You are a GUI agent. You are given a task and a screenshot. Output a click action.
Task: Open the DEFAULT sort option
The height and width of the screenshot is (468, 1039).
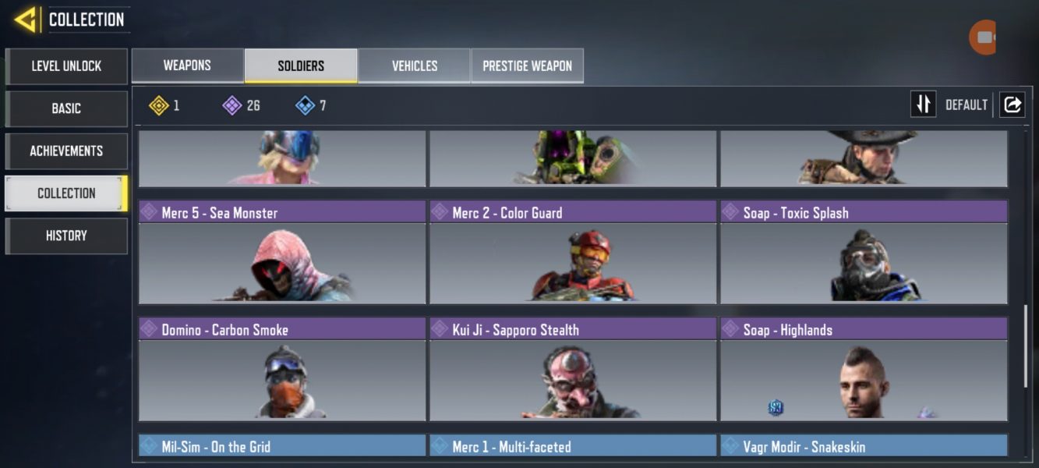[967, 105]
